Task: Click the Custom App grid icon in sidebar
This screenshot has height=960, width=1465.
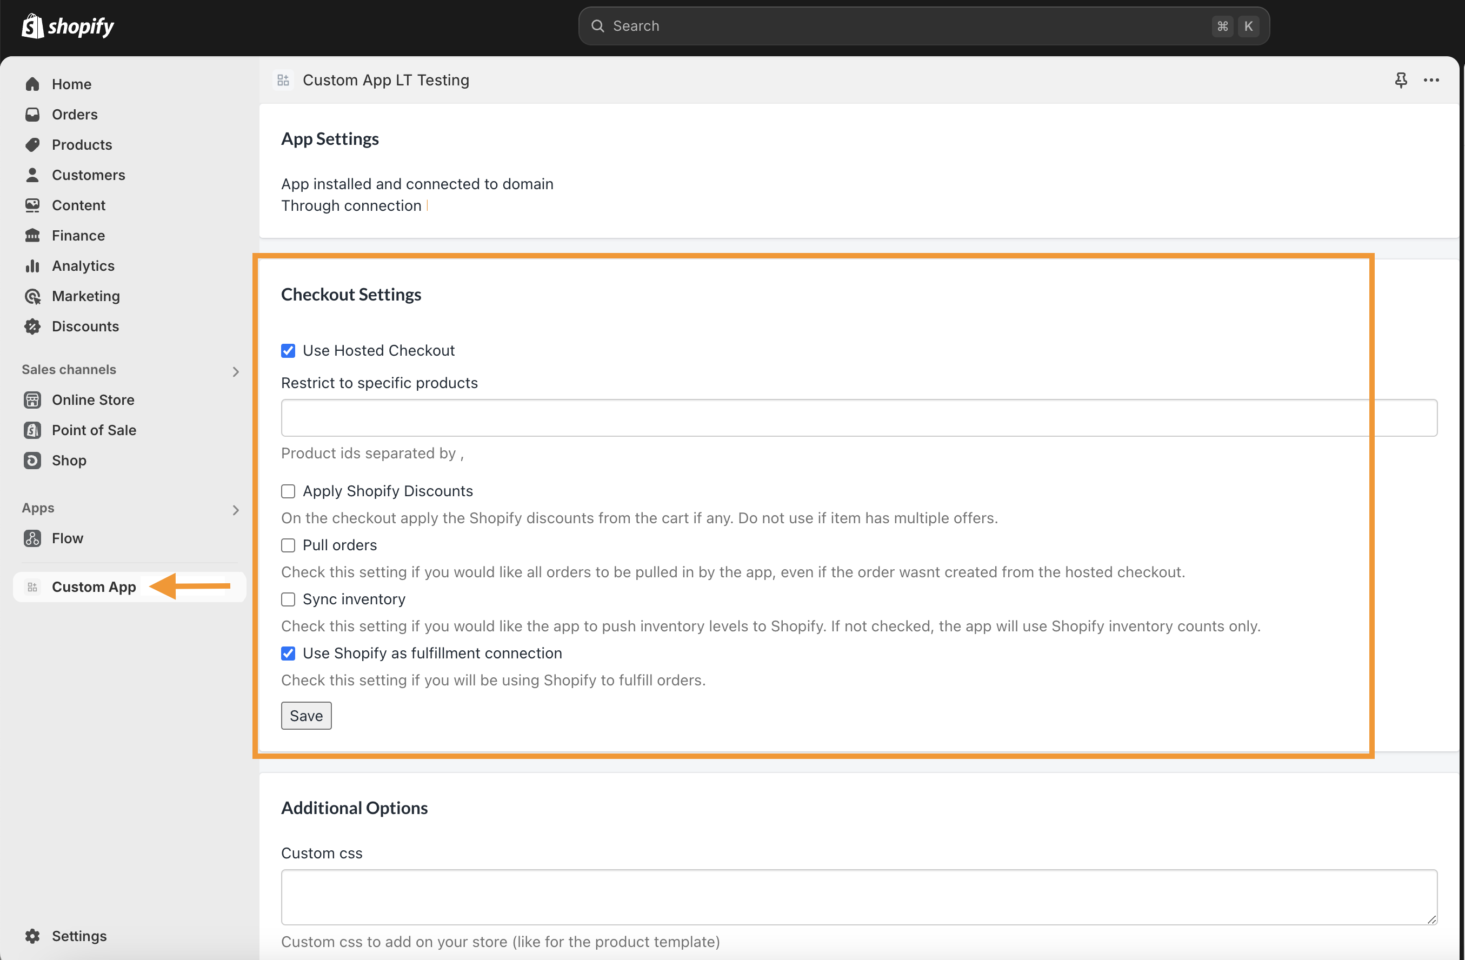Action: [x=32, y=586]
